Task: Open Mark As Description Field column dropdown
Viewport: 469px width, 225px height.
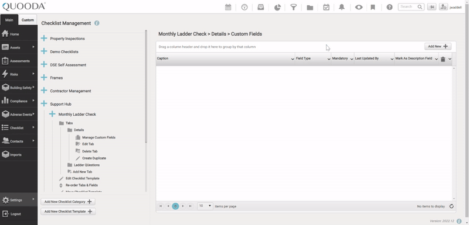Action: pos(436,59)
